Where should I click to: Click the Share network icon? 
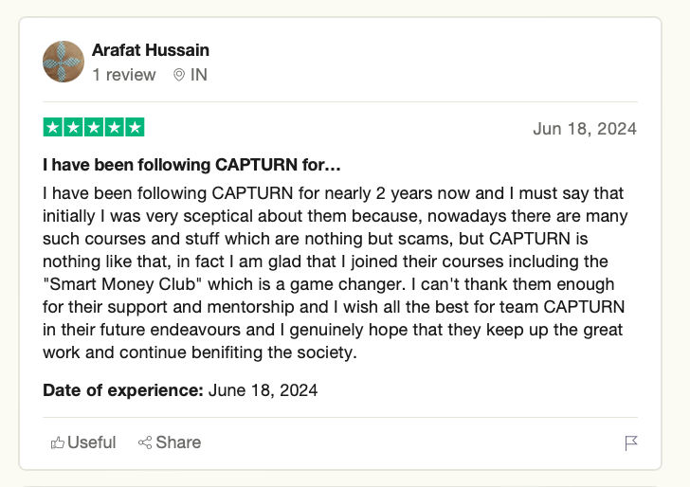[145, 442]
